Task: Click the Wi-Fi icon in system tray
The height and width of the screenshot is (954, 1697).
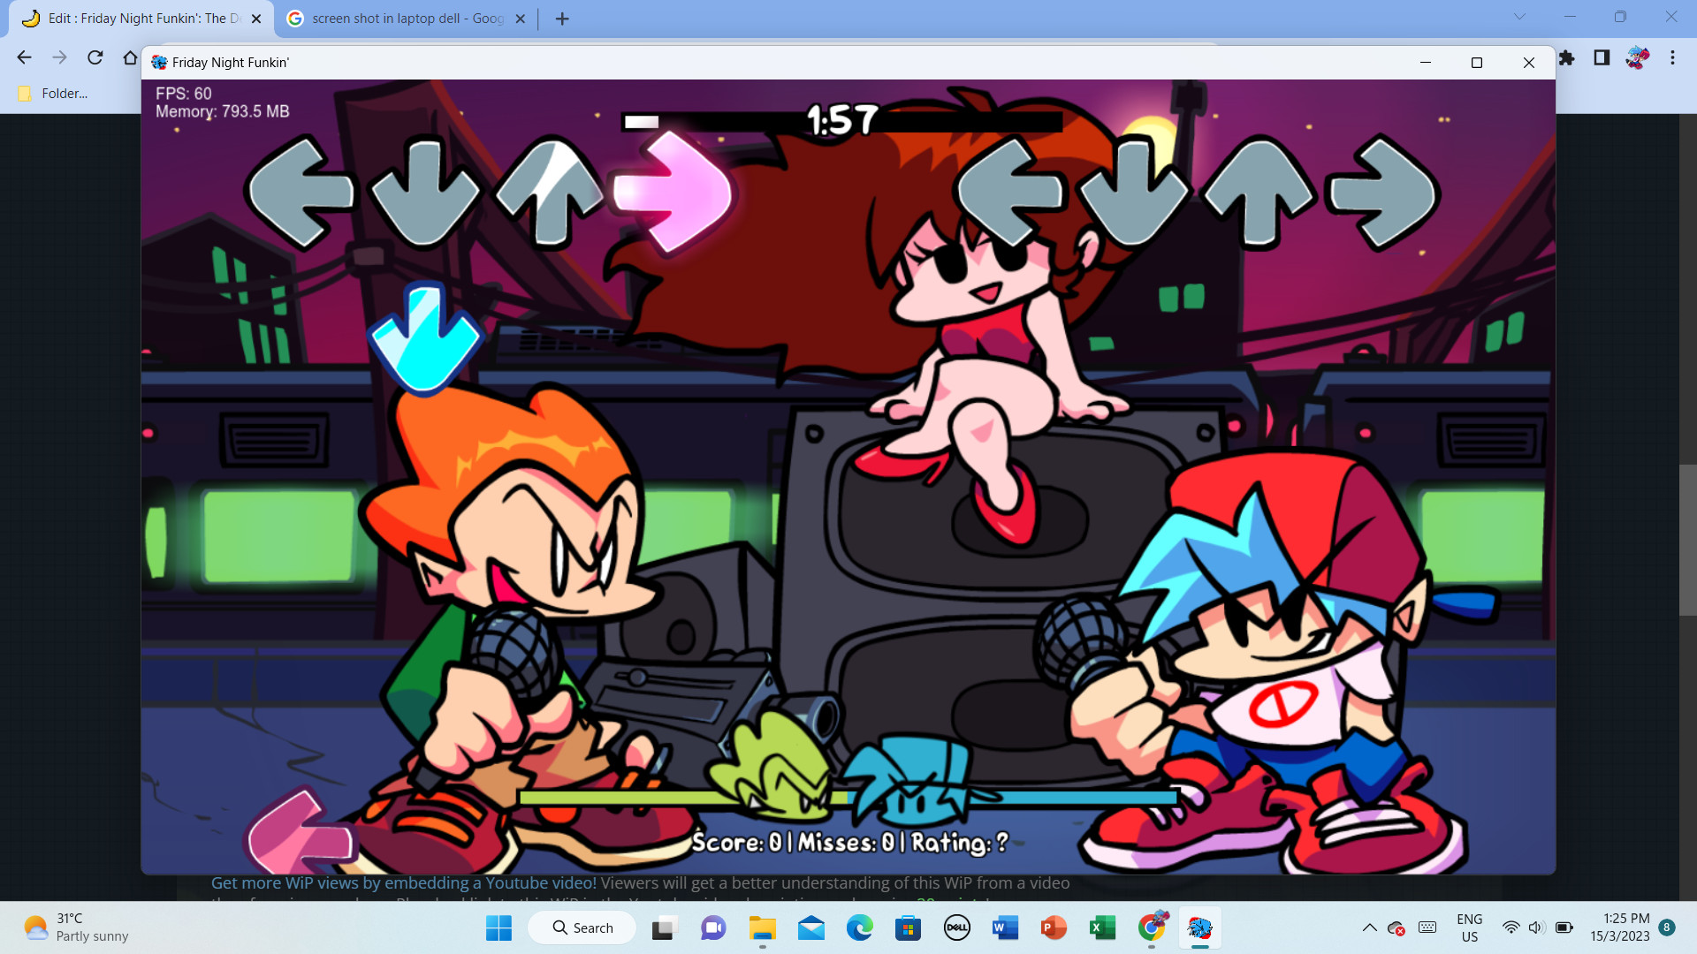Action: point(1511,927)
